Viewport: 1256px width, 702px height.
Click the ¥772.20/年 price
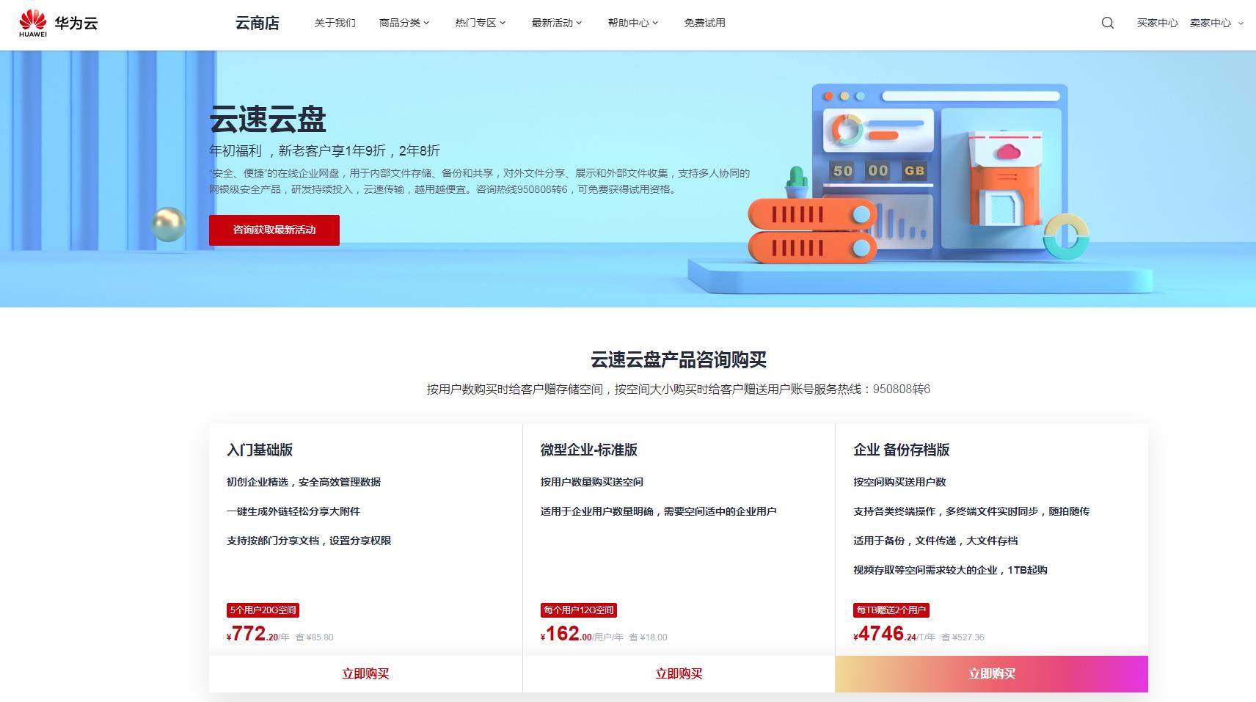click(258, 634)
